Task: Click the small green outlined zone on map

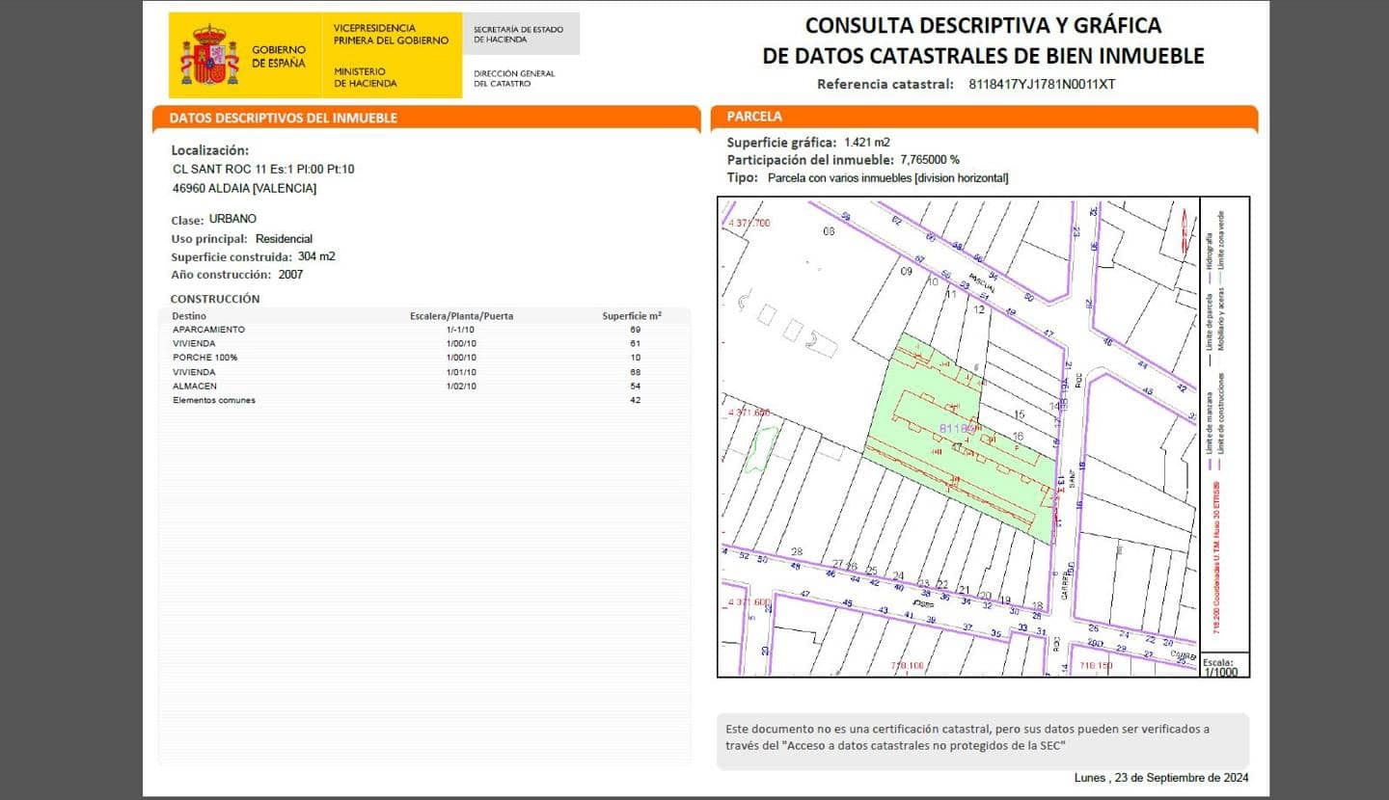Action: coord(762,448)
